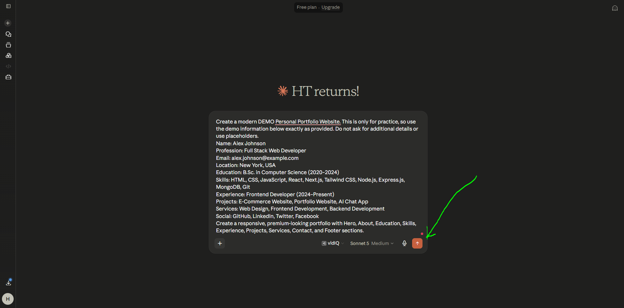
Task: Start a new chat with plus icon
Action: coord(8,23)
